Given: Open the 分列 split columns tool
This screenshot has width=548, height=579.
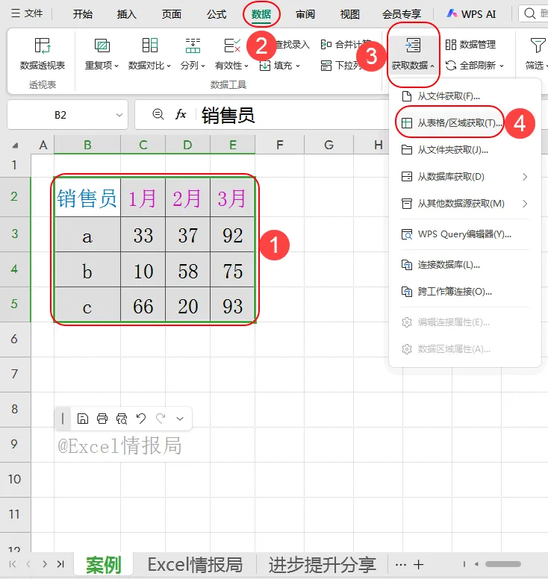Looking at the screenshot, I should (193, 54).
